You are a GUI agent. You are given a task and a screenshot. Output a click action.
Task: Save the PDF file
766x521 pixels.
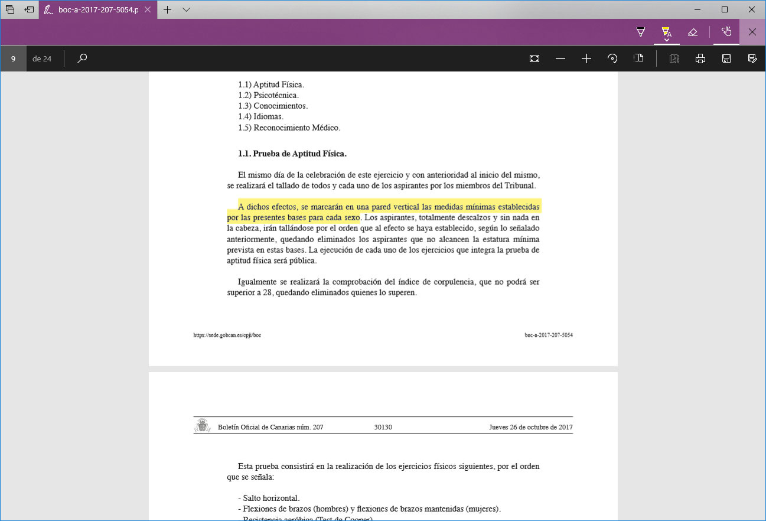click(x=725, y=58)
